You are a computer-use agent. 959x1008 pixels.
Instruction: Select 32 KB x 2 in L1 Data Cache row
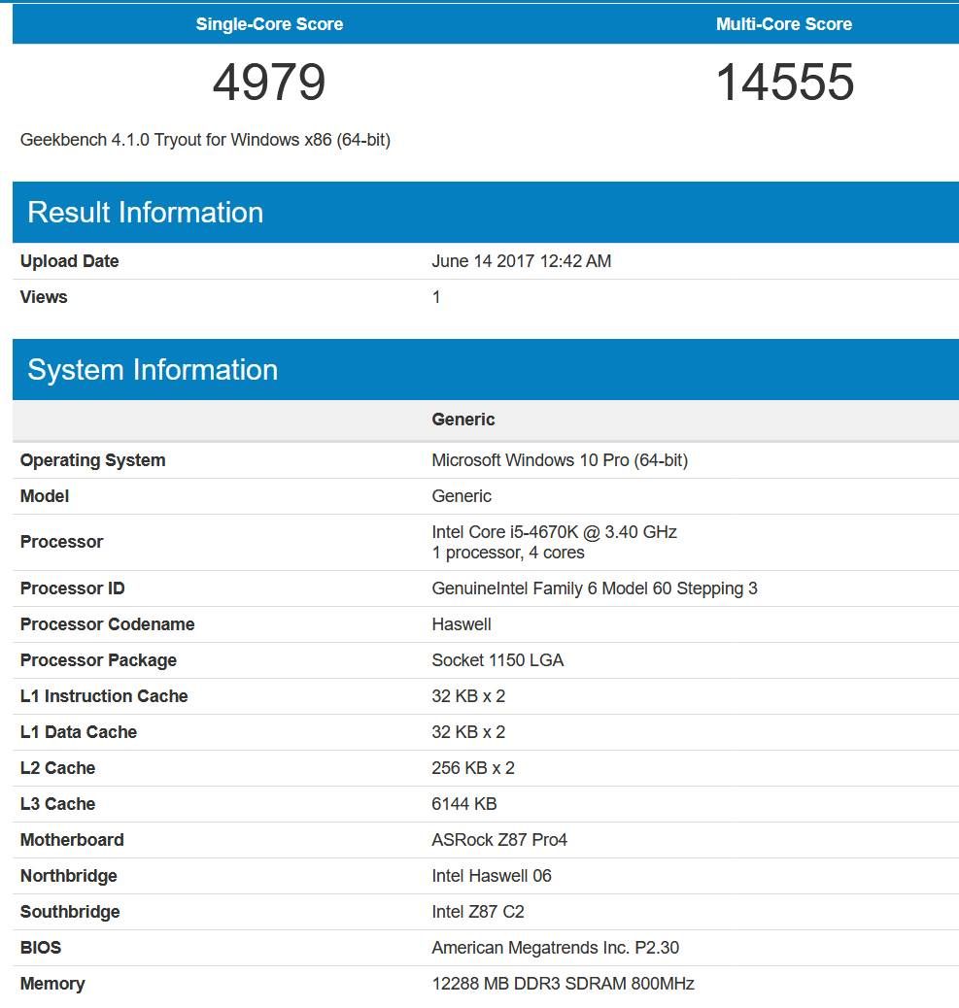point(468,732)
